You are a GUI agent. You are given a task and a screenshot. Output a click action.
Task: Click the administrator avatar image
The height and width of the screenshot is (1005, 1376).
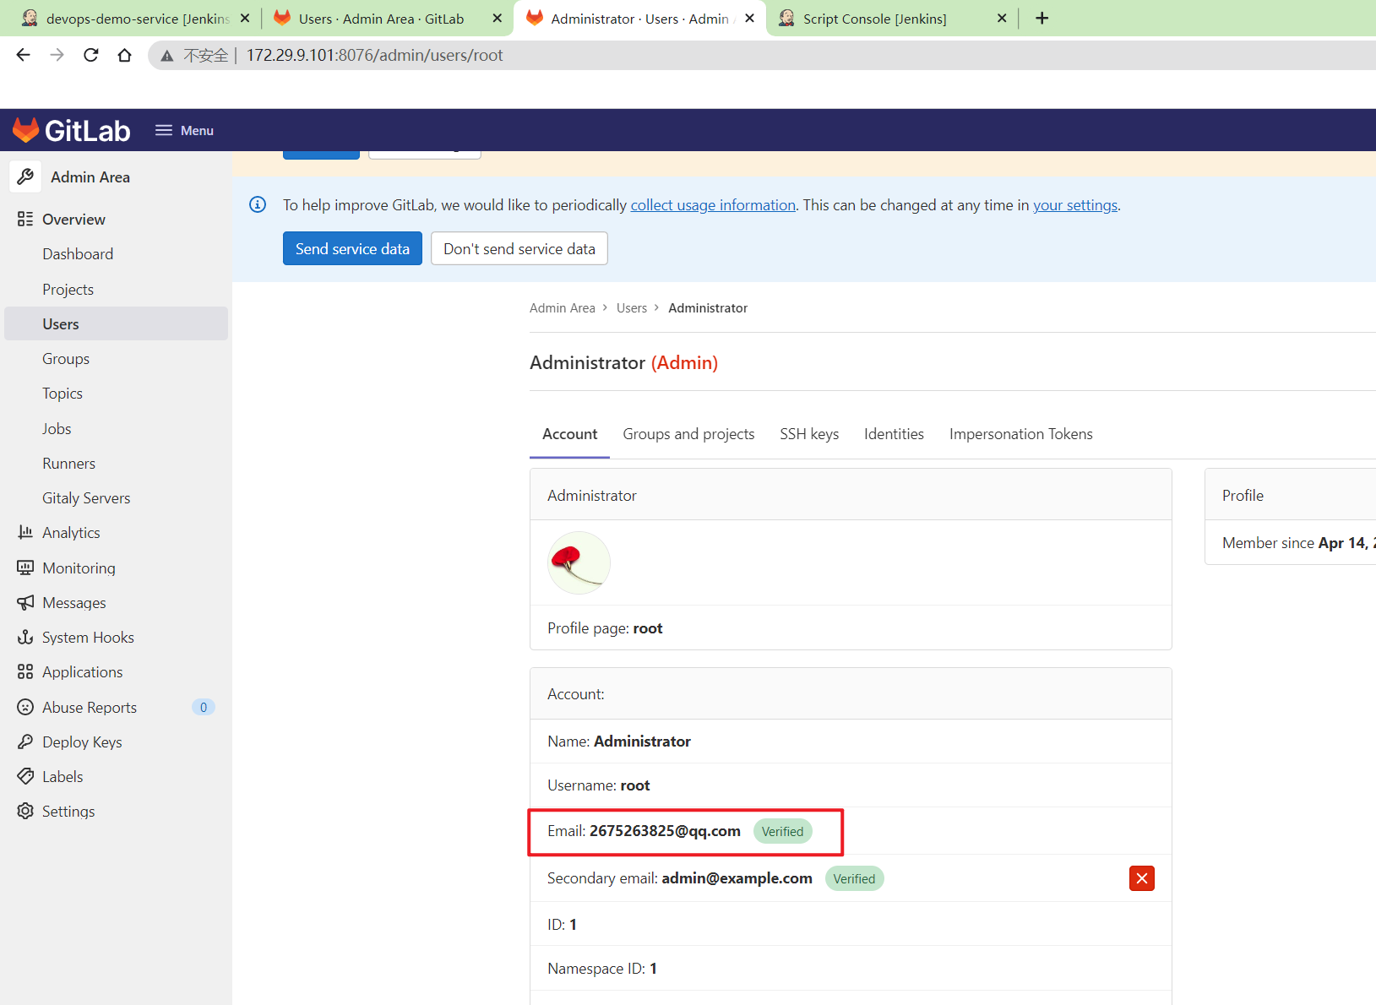tap(579, 562)
